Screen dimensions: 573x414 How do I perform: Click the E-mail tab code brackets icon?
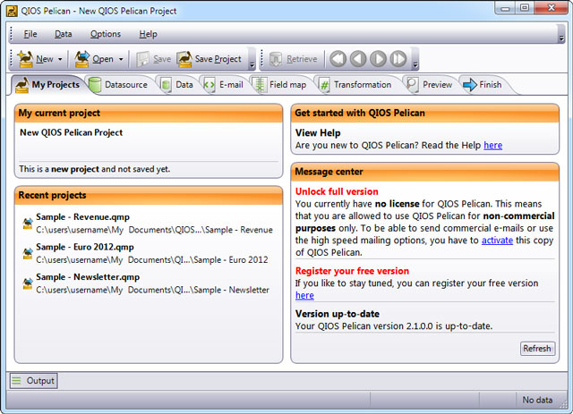tap(209, 85)
